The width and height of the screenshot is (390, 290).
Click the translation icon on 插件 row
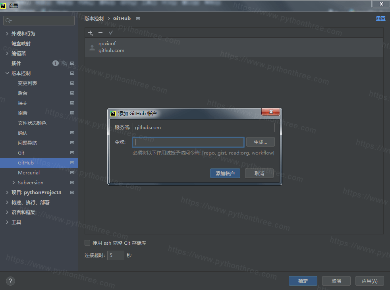coord(64,63)
